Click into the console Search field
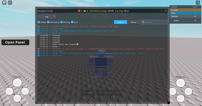 point(154,22)
